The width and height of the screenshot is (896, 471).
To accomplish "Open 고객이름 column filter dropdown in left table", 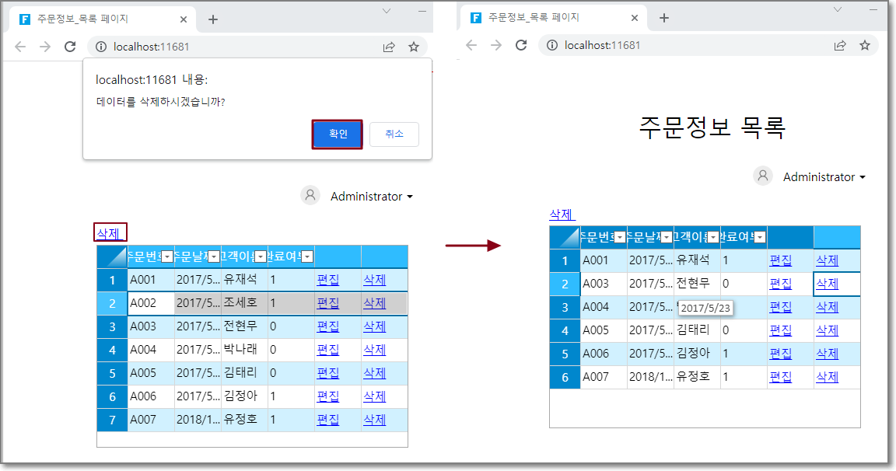I will [261, 256].
